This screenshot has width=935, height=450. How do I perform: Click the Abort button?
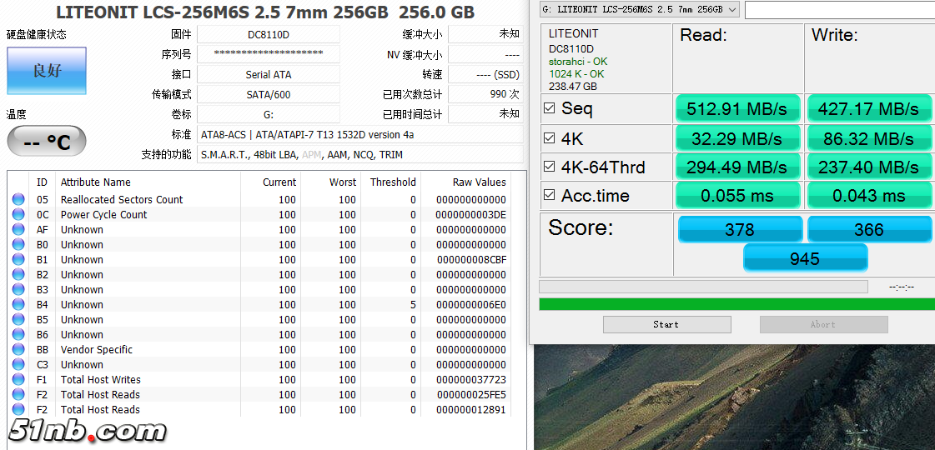point(823,324)
